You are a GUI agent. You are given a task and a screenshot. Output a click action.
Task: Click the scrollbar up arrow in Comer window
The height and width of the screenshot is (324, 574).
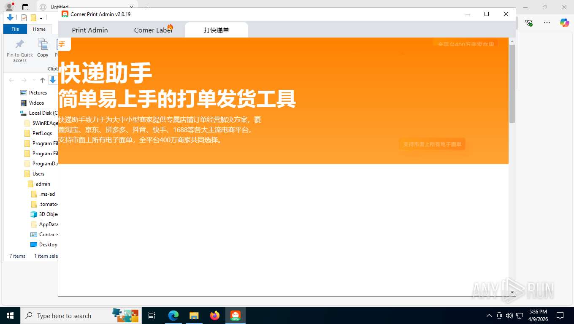512,41
